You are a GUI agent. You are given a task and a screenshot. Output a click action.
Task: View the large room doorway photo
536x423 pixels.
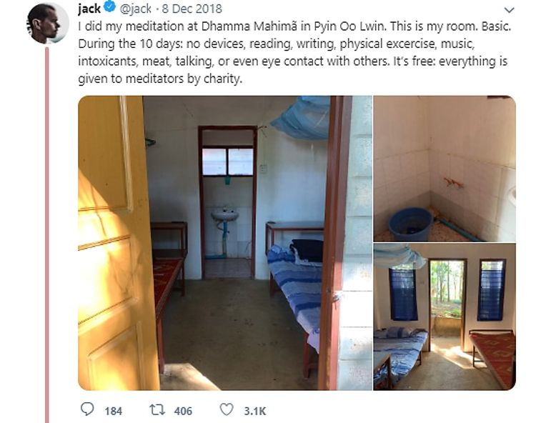click(225, 243)
